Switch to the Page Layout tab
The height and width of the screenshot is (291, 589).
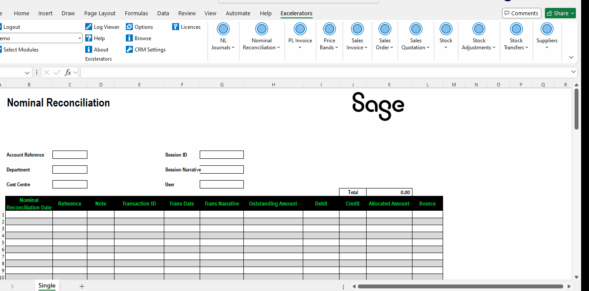(x=100, y=13)
